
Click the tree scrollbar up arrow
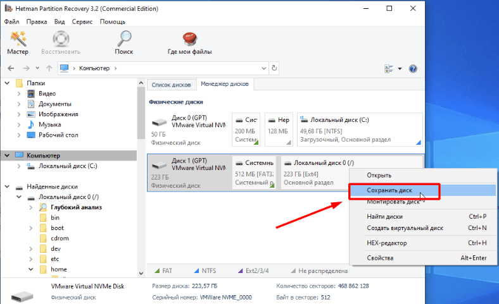141,83
